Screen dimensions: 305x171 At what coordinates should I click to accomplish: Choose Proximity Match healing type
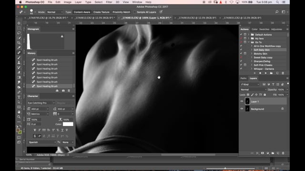[121, 12]
